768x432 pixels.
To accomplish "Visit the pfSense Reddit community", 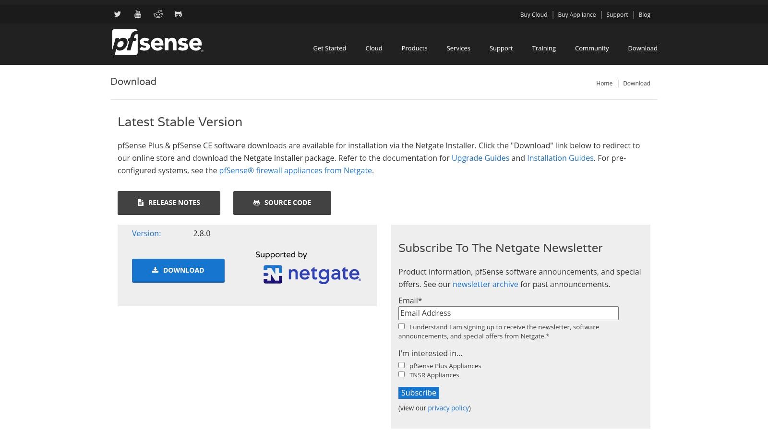I will click(x=157, y=14).
